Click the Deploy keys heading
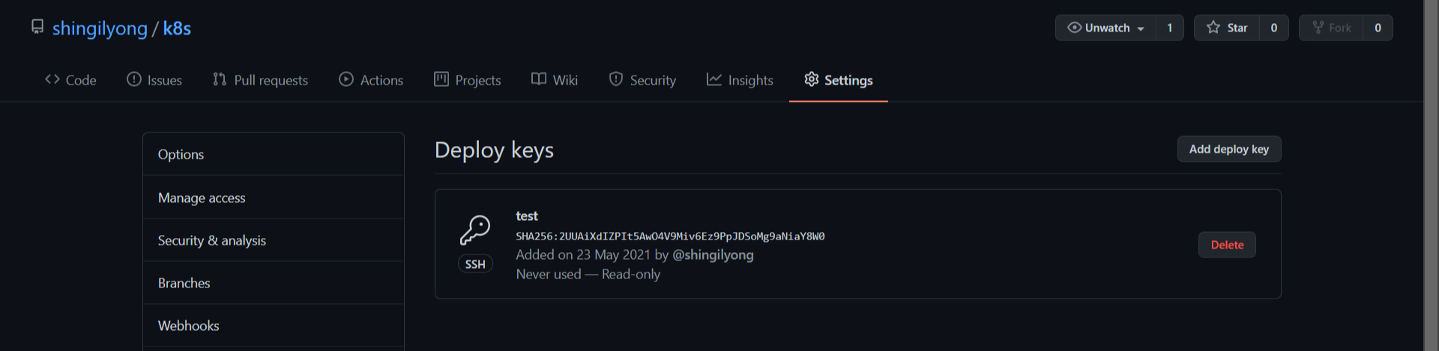The height and width of the screenshot is (351, 1439). tap(494, 150)
